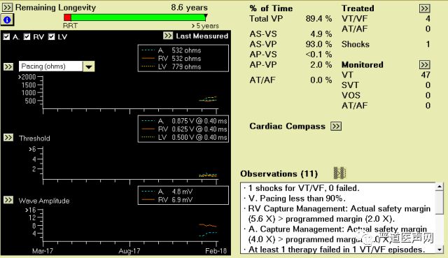Screen dimensions: 448x258
Task: Click the Remaining Longevity green bar
Action: point(139,17)
